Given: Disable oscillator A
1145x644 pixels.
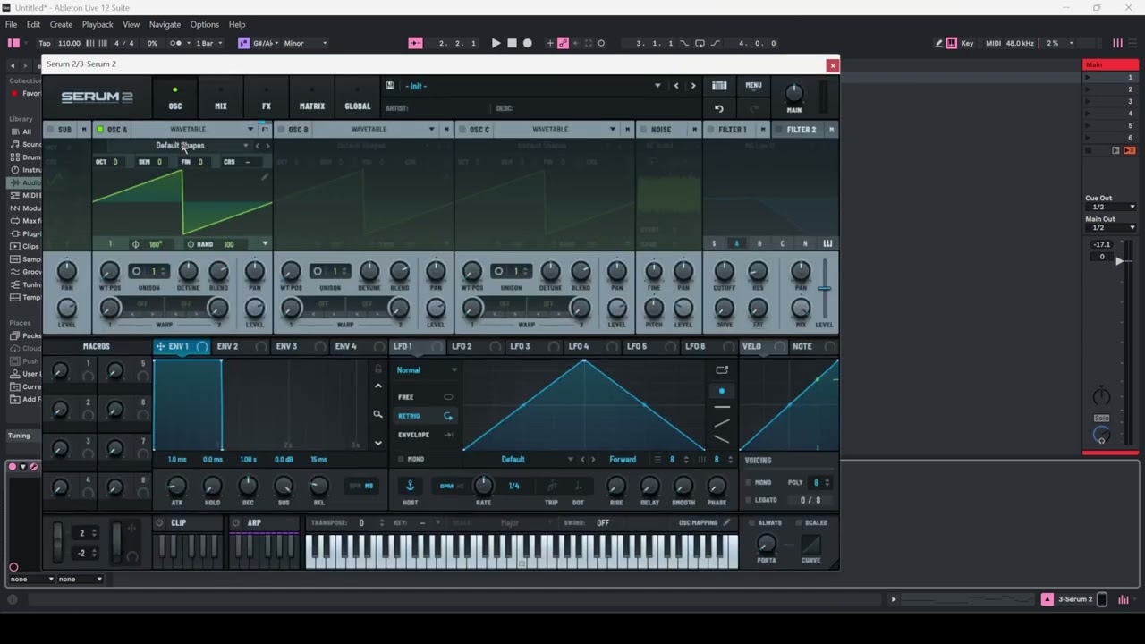Looking at the screenshot, I should click(x=100, y=130).
